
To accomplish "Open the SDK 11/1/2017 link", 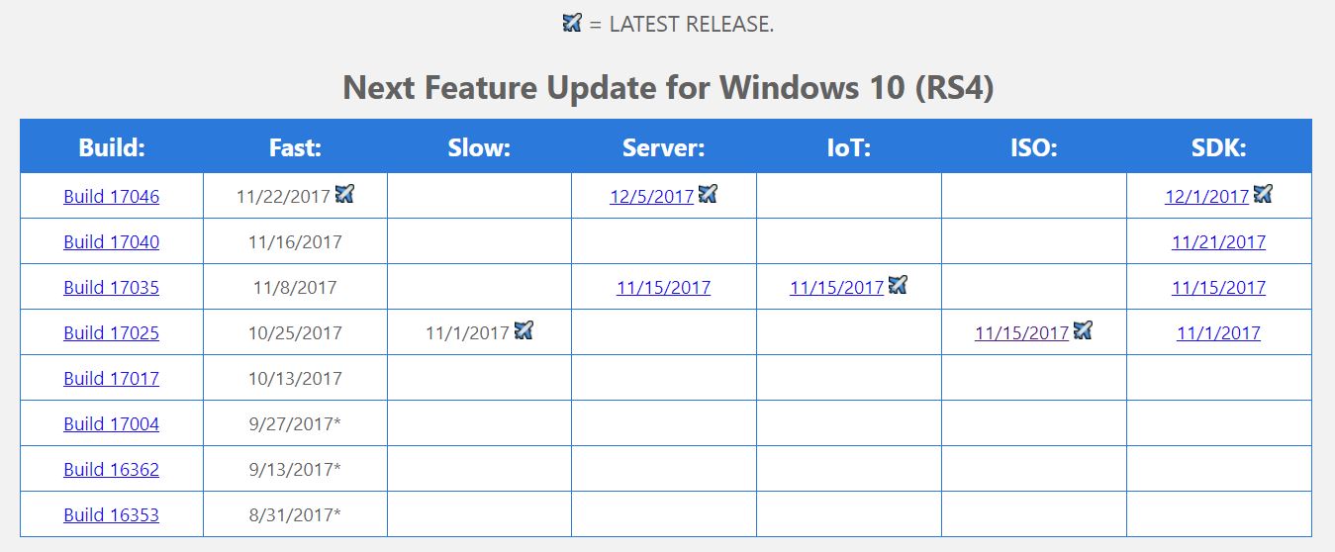I will [1218, 332].
